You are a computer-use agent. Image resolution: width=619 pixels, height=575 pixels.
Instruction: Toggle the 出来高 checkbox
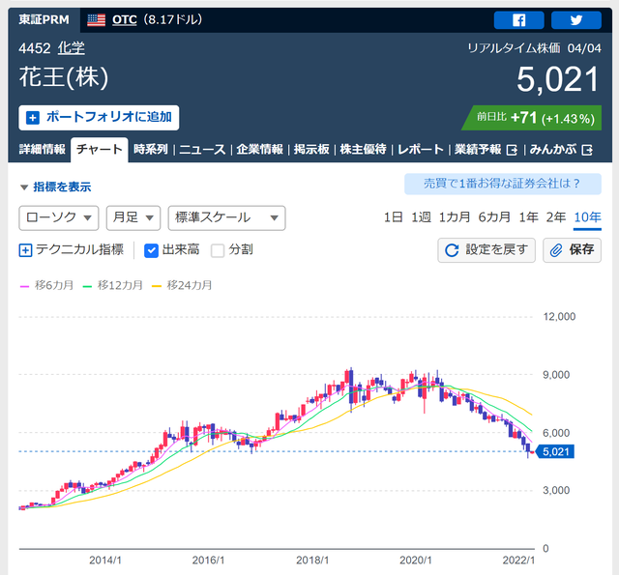[x=151, y=250]
